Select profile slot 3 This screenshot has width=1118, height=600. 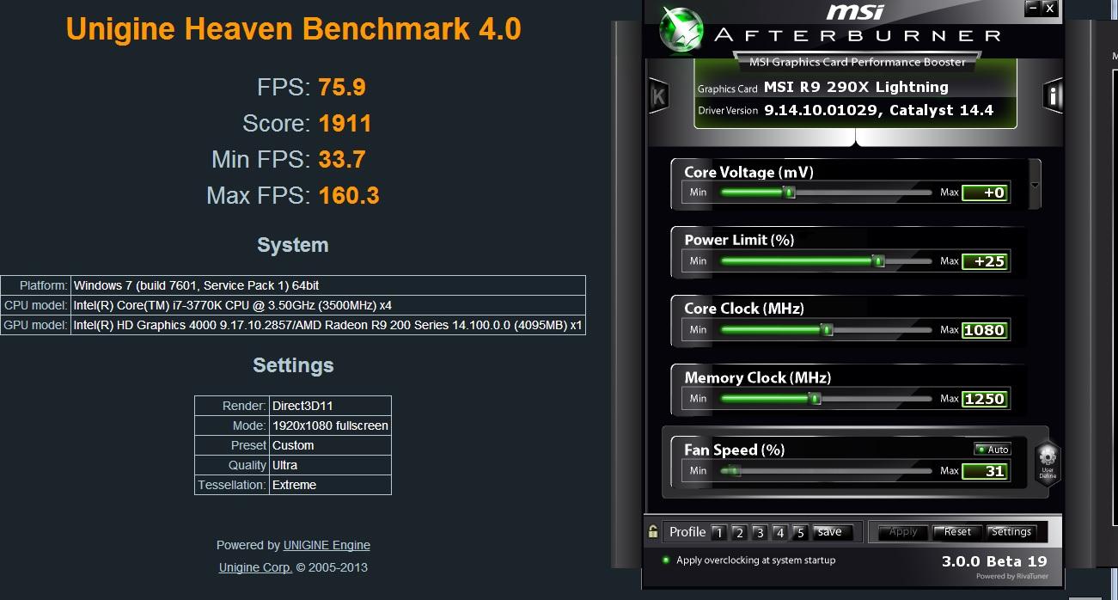pyautogui.click(x=760, y=533)
